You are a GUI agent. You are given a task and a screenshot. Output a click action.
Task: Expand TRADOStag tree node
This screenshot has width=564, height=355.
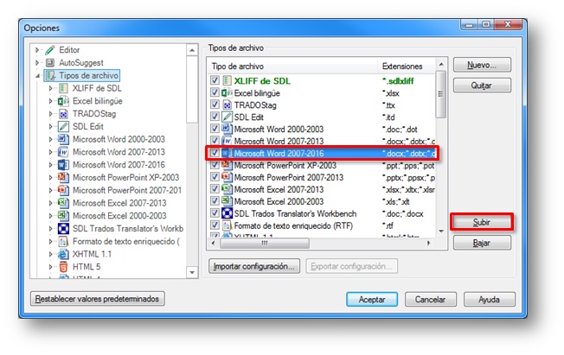pos(50,114)
